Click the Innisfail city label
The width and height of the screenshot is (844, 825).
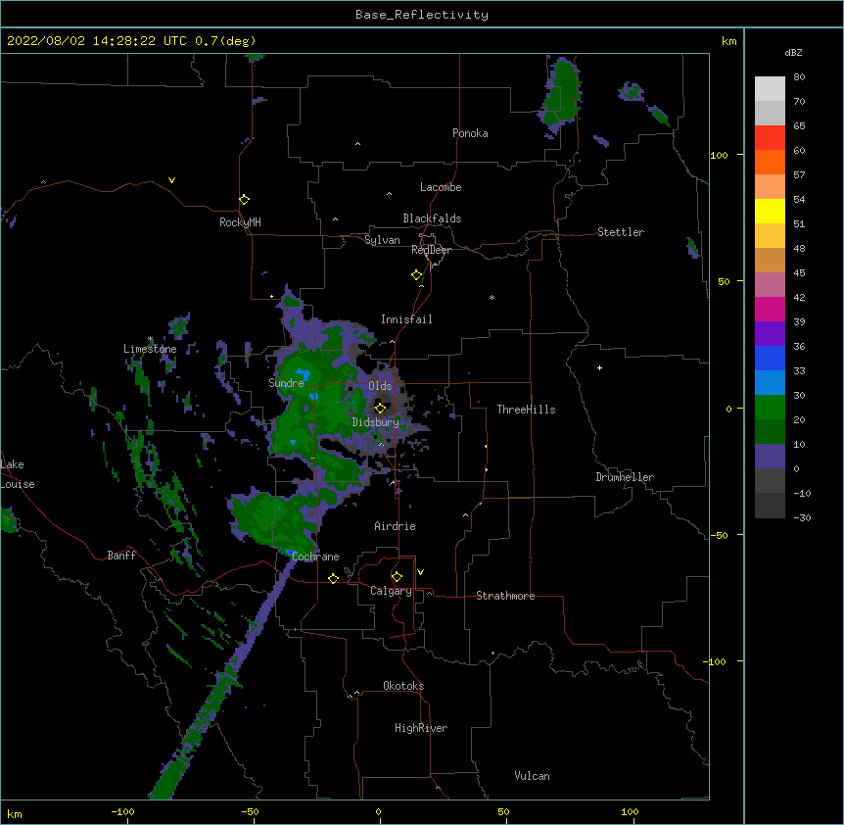pos(406,319)
